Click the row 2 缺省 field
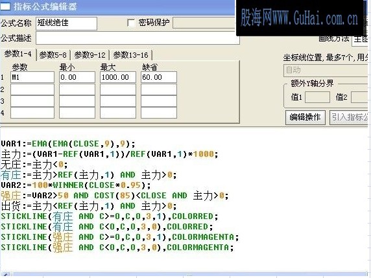The width and height of the screenshot is (371, 278). tap(159, 89)
